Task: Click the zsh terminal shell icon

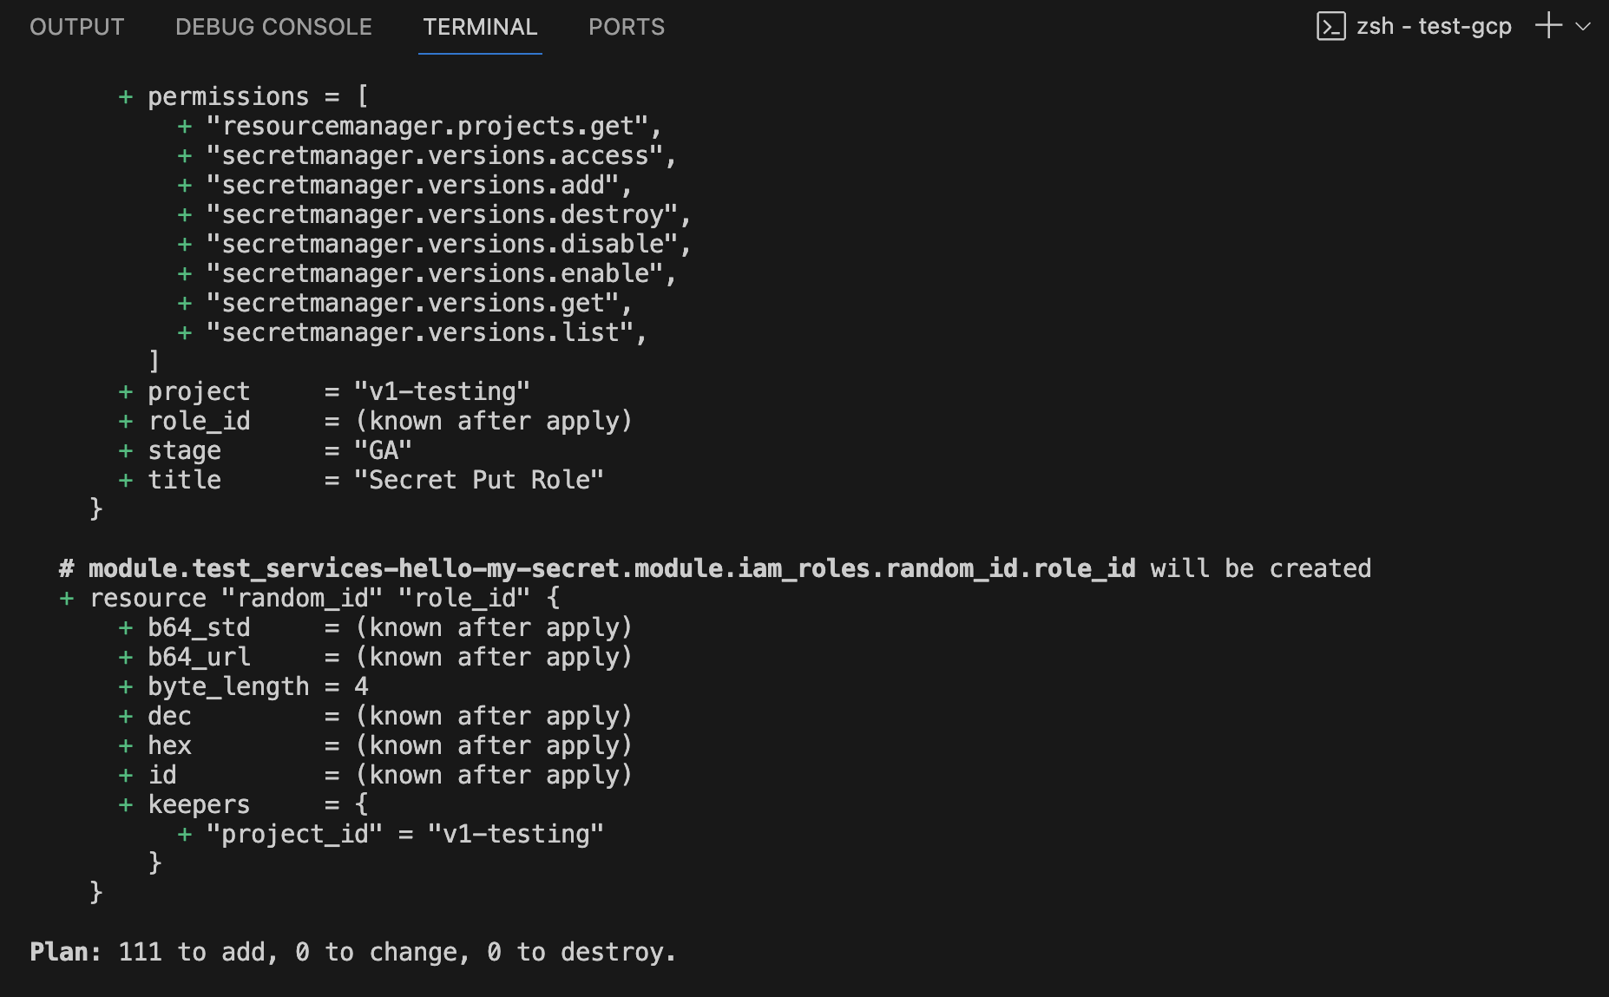Action: 1330,27
